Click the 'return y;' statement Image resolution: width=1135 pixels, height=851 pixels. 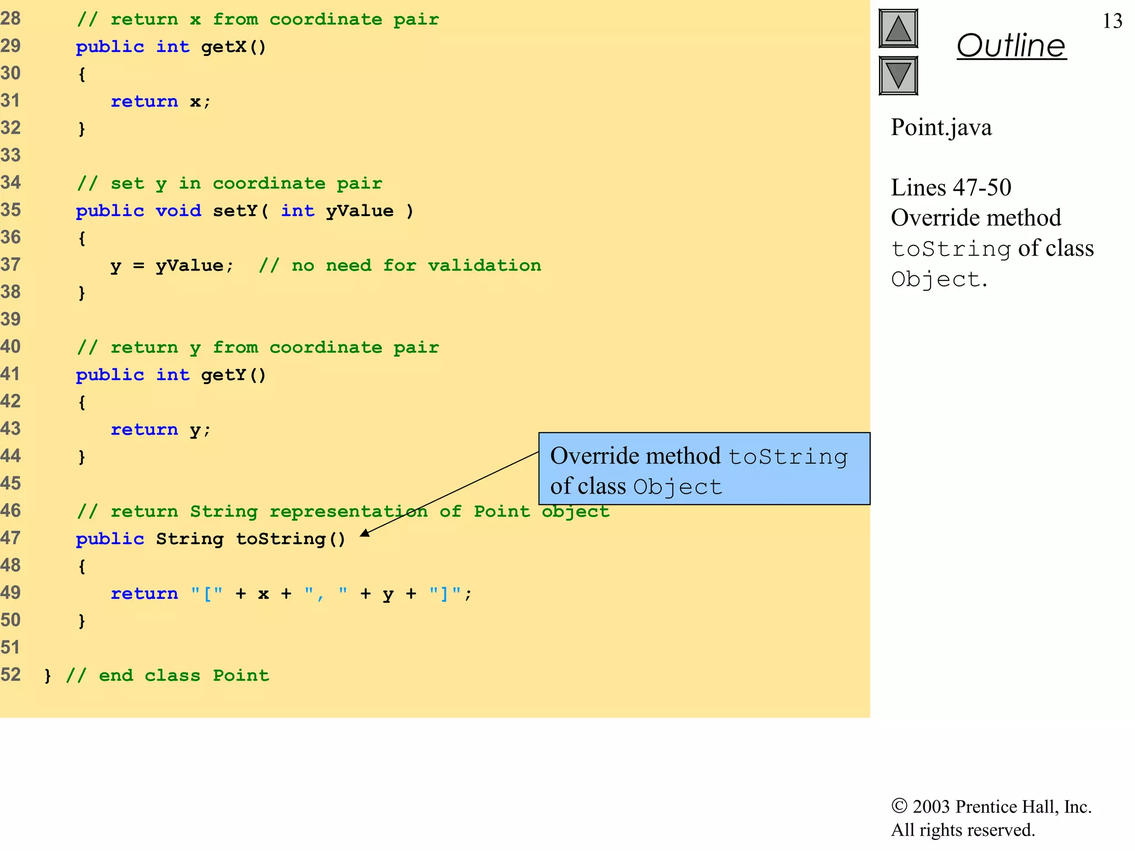click(x=160, y=429)
